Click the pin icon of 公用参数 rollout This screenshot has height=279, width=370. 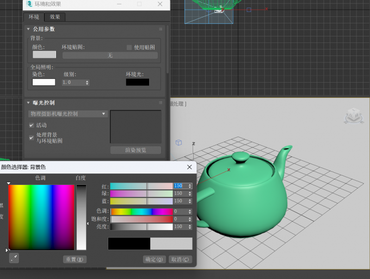point(161,29)
